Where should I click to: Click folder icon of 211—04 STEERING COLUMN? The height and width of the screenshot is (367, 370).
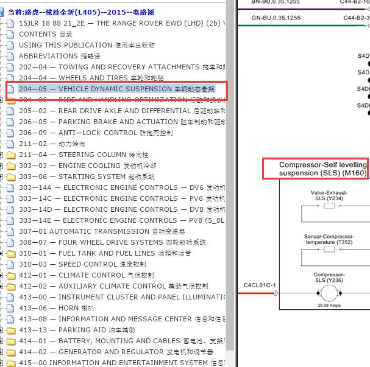pos(11,155)
